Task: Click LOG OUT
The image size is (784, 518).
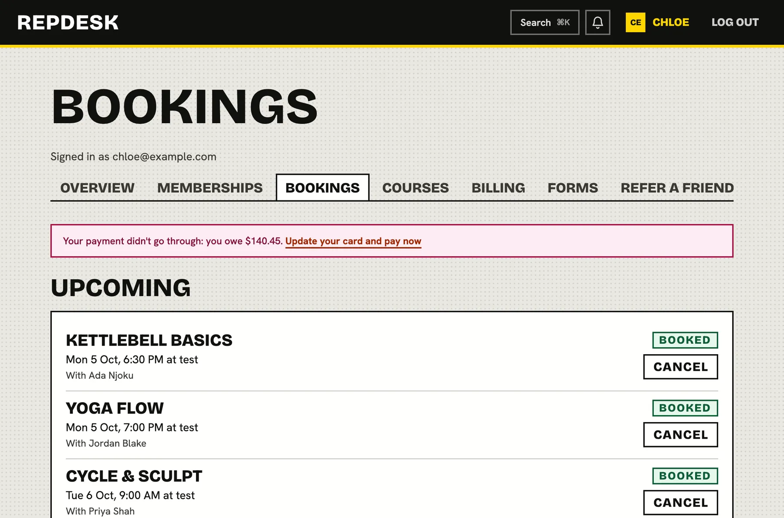Action: click(x=735, y=22)
